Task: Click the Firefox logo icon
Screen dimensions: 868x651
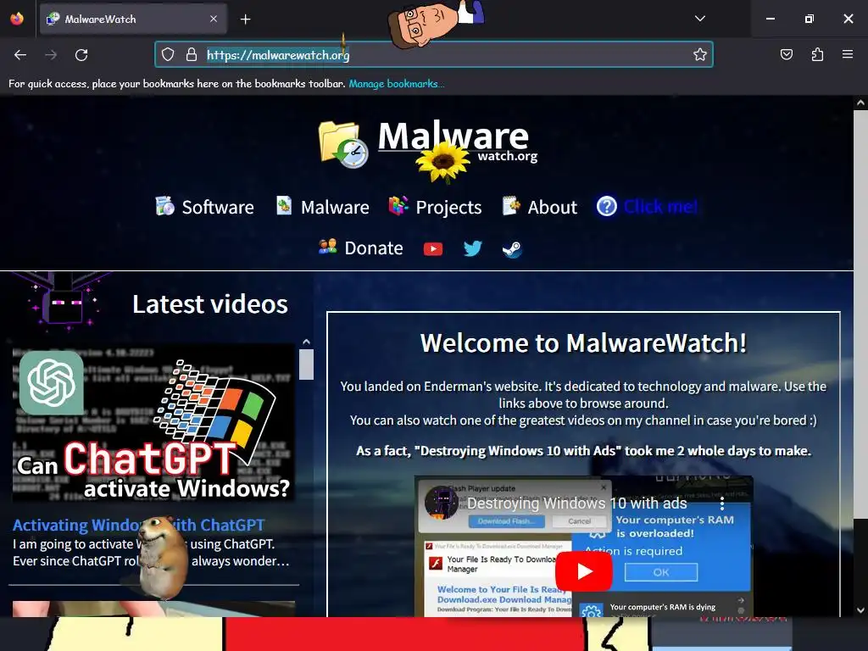Action: tap(17, 19)
